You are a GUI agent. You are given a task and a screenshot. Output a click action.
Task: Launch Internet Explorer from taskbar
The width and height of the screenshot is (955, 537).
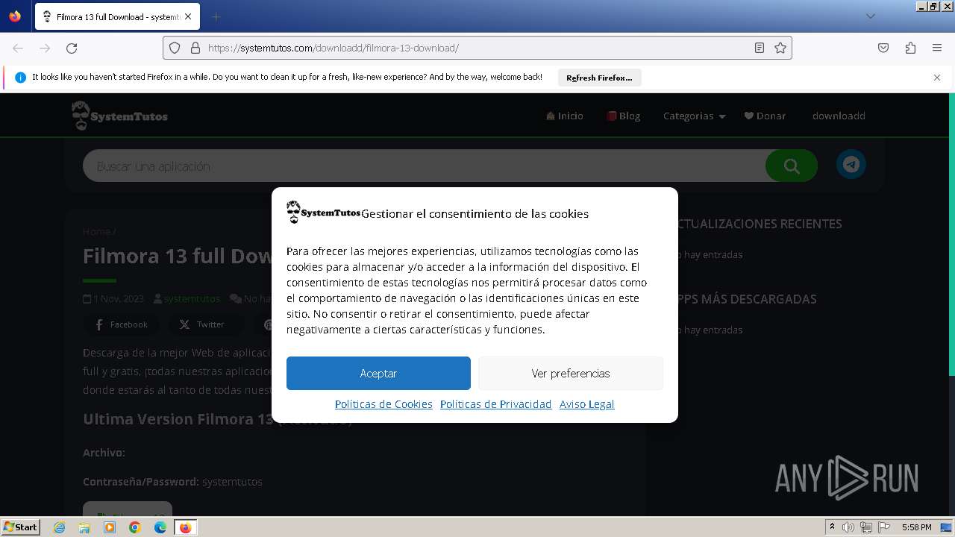(x=60, y=527)
